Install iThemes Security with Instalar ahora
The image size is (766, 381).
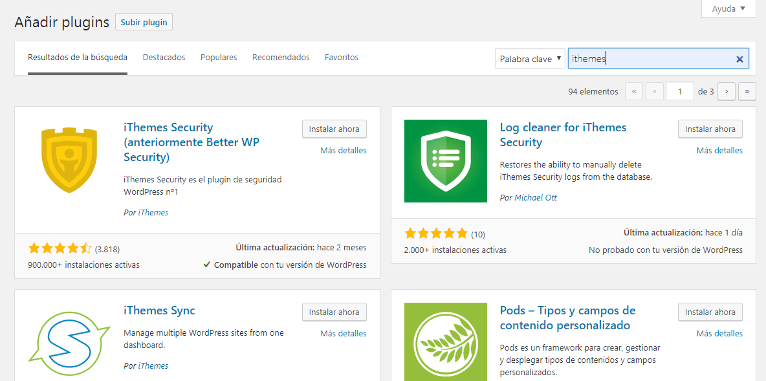(x=334, y=129)
